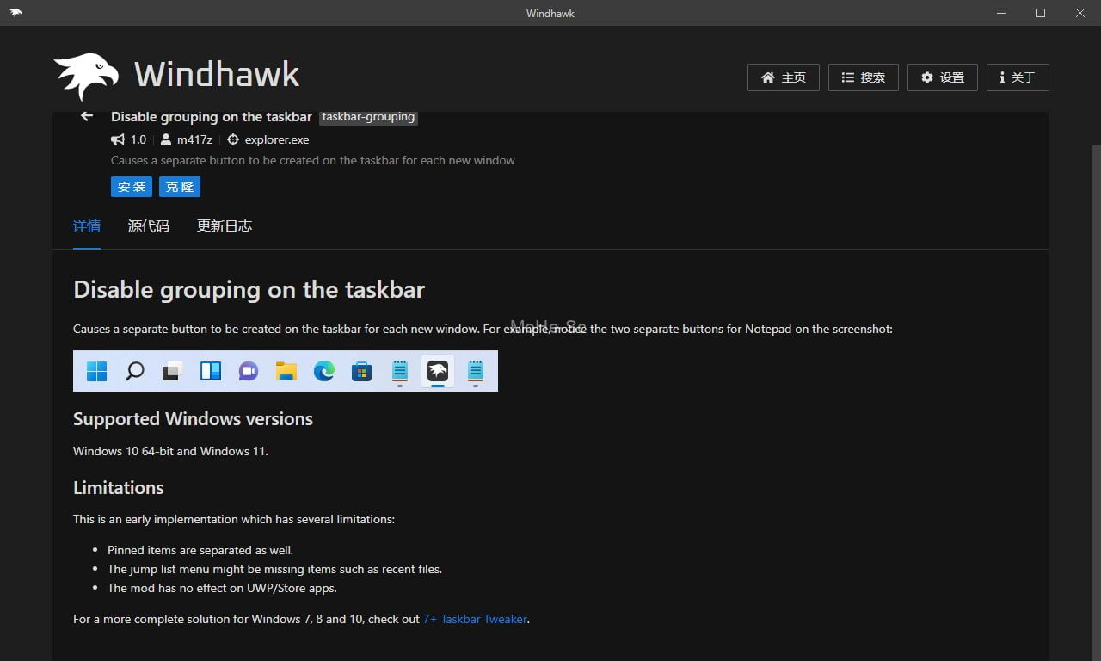This screenshot has height=661, width=1101.
Task: Switch to the 更新日志 changelog tab
Action: pyautogui.click(x=225, y=226)
